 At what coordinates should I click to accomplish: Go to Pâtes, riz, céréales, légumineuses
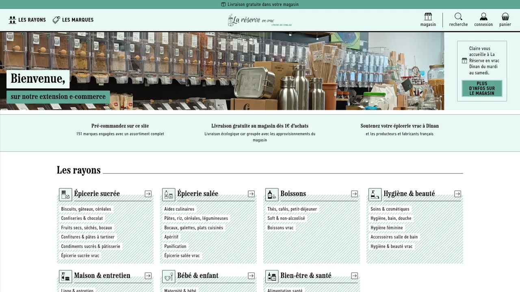click(x=196, y=218)
